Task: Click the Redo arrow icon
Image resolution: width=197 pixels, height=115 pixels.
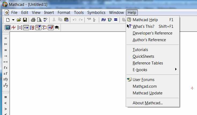Action: tap(81, 20)
